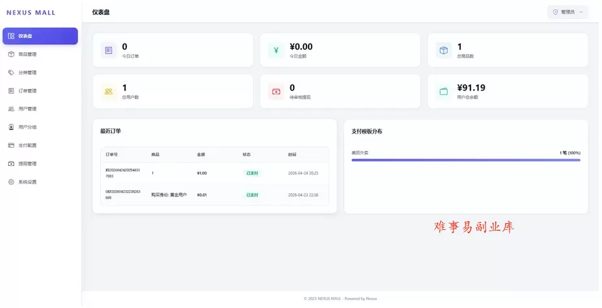Viewport: 602px width, 308px height.
Task: Click the list icon for 订单管理
Action: click(x=11, y=91)
